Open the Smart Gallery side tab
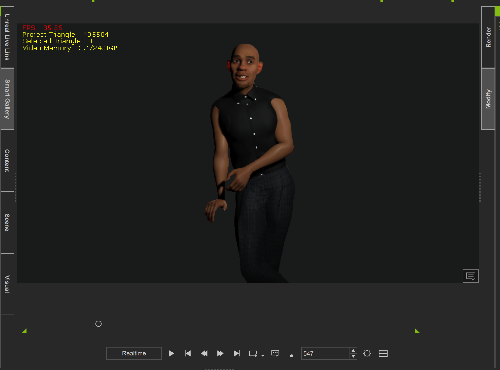Screen dimensions: 500x370 [7, 99]
